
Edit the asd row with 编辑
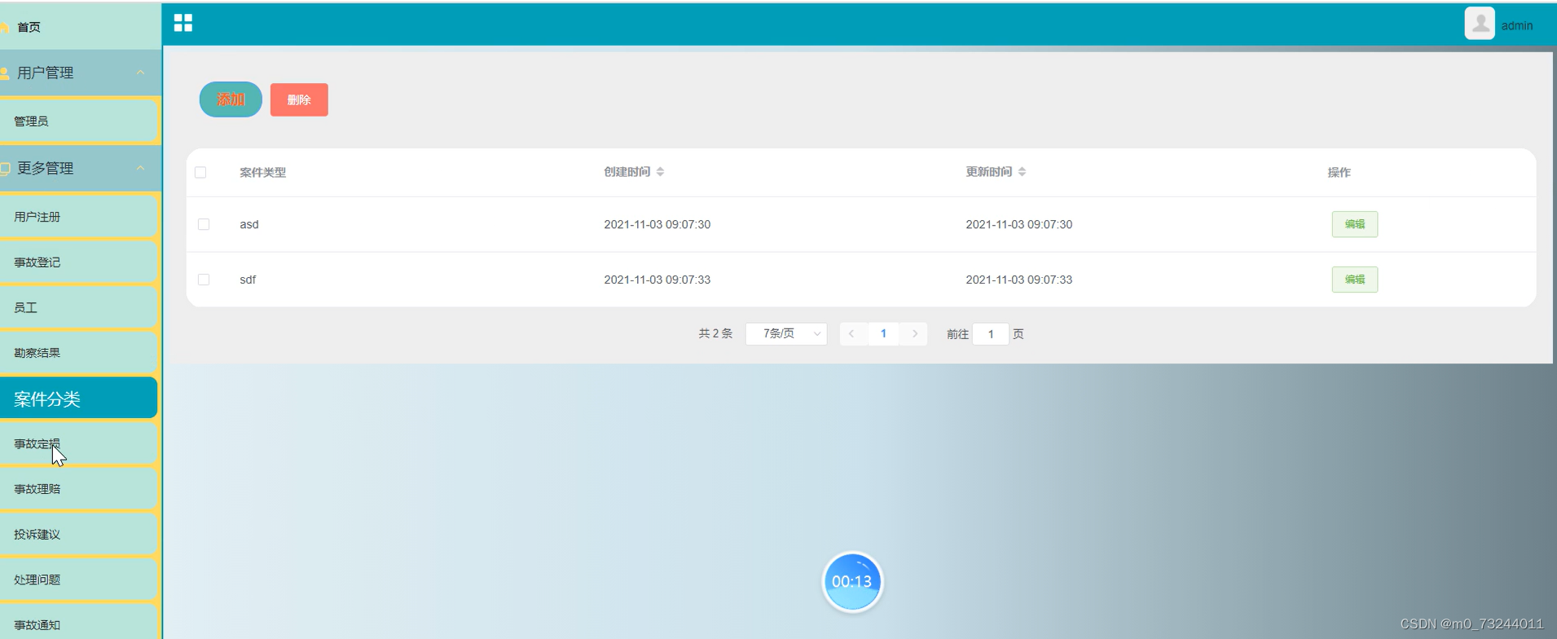(x=1354, y=224)
